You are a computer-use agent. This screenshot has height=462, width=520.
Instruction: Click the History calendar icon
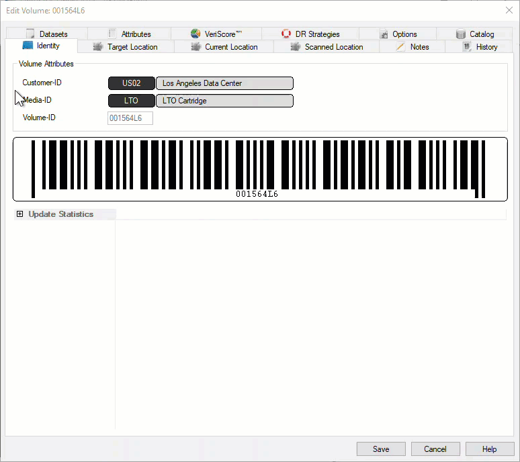467,47
